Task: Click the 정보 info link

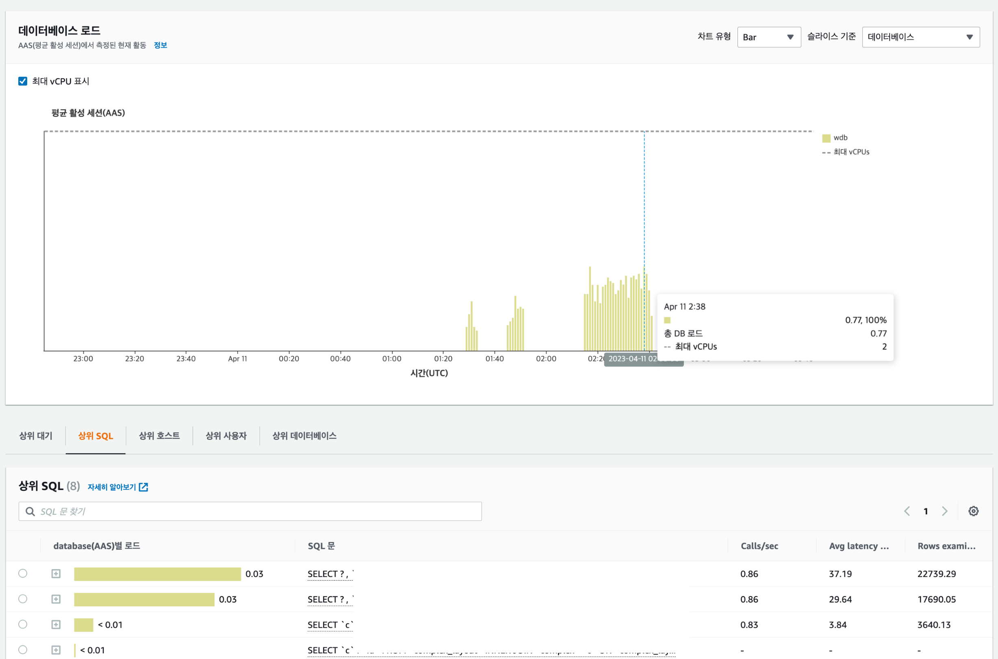Action: pos(160,45)
